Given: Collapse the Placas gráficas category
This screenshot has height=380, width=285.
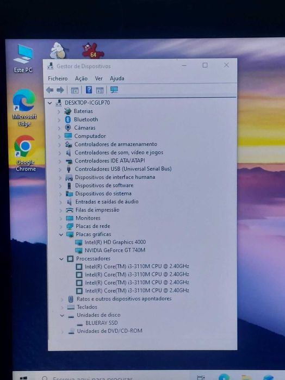Looking at the screenshot, I should click(61, 234).
